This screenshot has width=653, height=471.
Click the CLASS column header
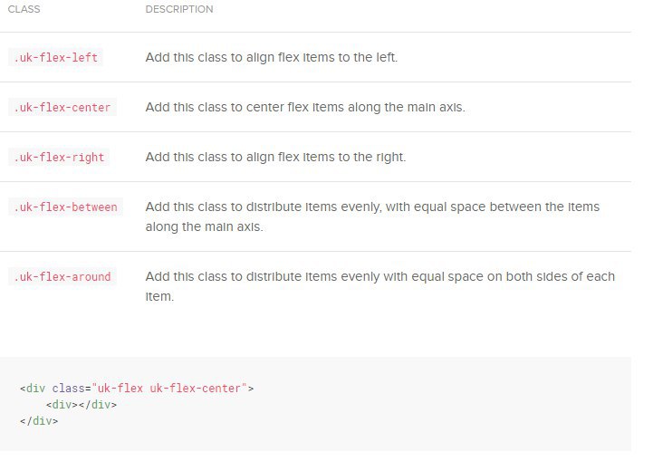pos(24,9)
